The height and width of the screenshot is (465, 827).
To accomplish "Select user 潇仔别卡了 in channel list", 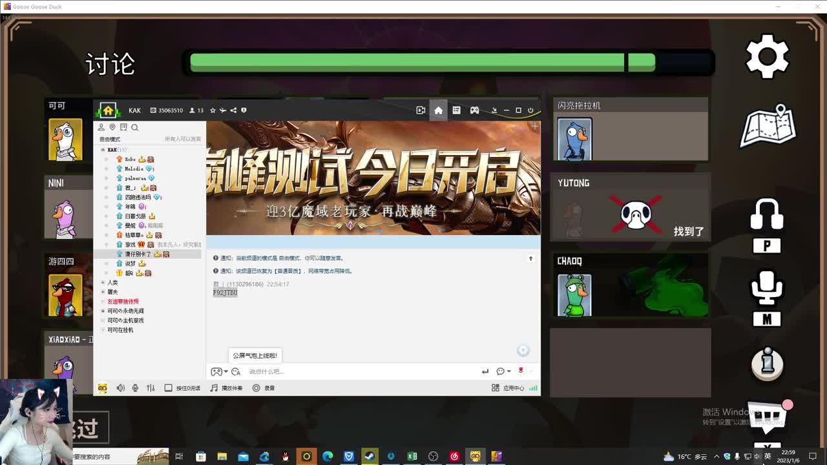I will click(138, 254).
